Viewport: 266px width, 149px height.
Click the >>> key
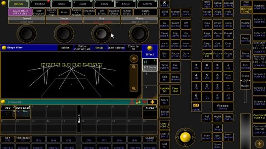pos(186,45)
